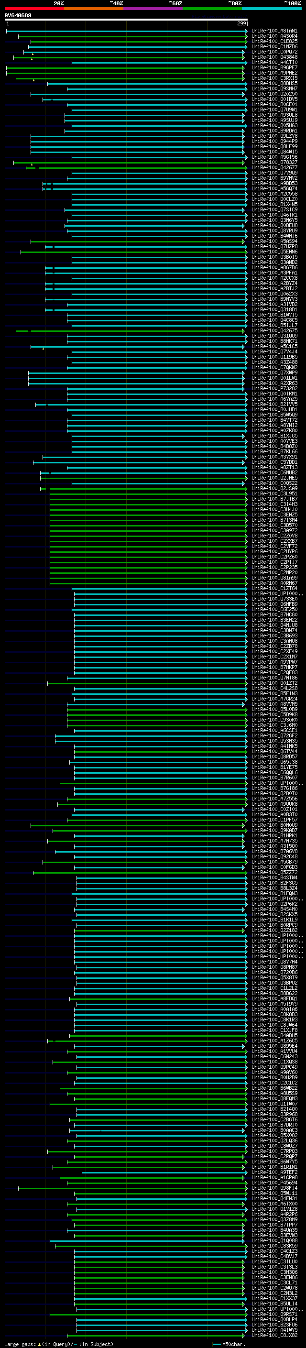
Task: Select entry UniRef100_Q3Z8M9
Action: 274,1219
